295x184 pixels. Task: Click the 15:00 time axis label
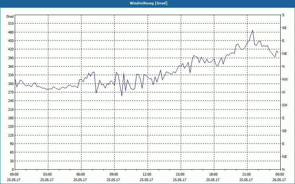coord(180,174)
